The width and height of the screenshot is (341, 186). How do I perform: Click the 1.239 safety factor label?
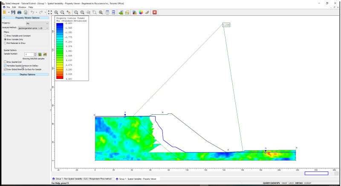coord(226,25)
